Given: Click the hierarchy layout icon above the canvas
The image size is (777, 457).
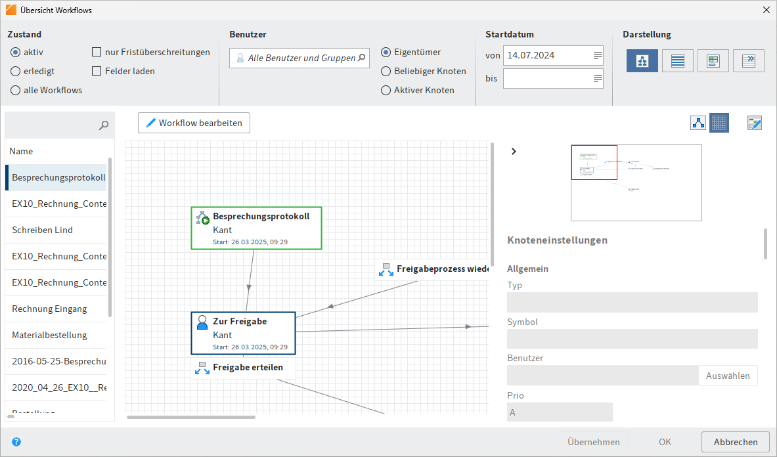Looking at the screenshot, I should pyautogui.click(x=698, y=123).
